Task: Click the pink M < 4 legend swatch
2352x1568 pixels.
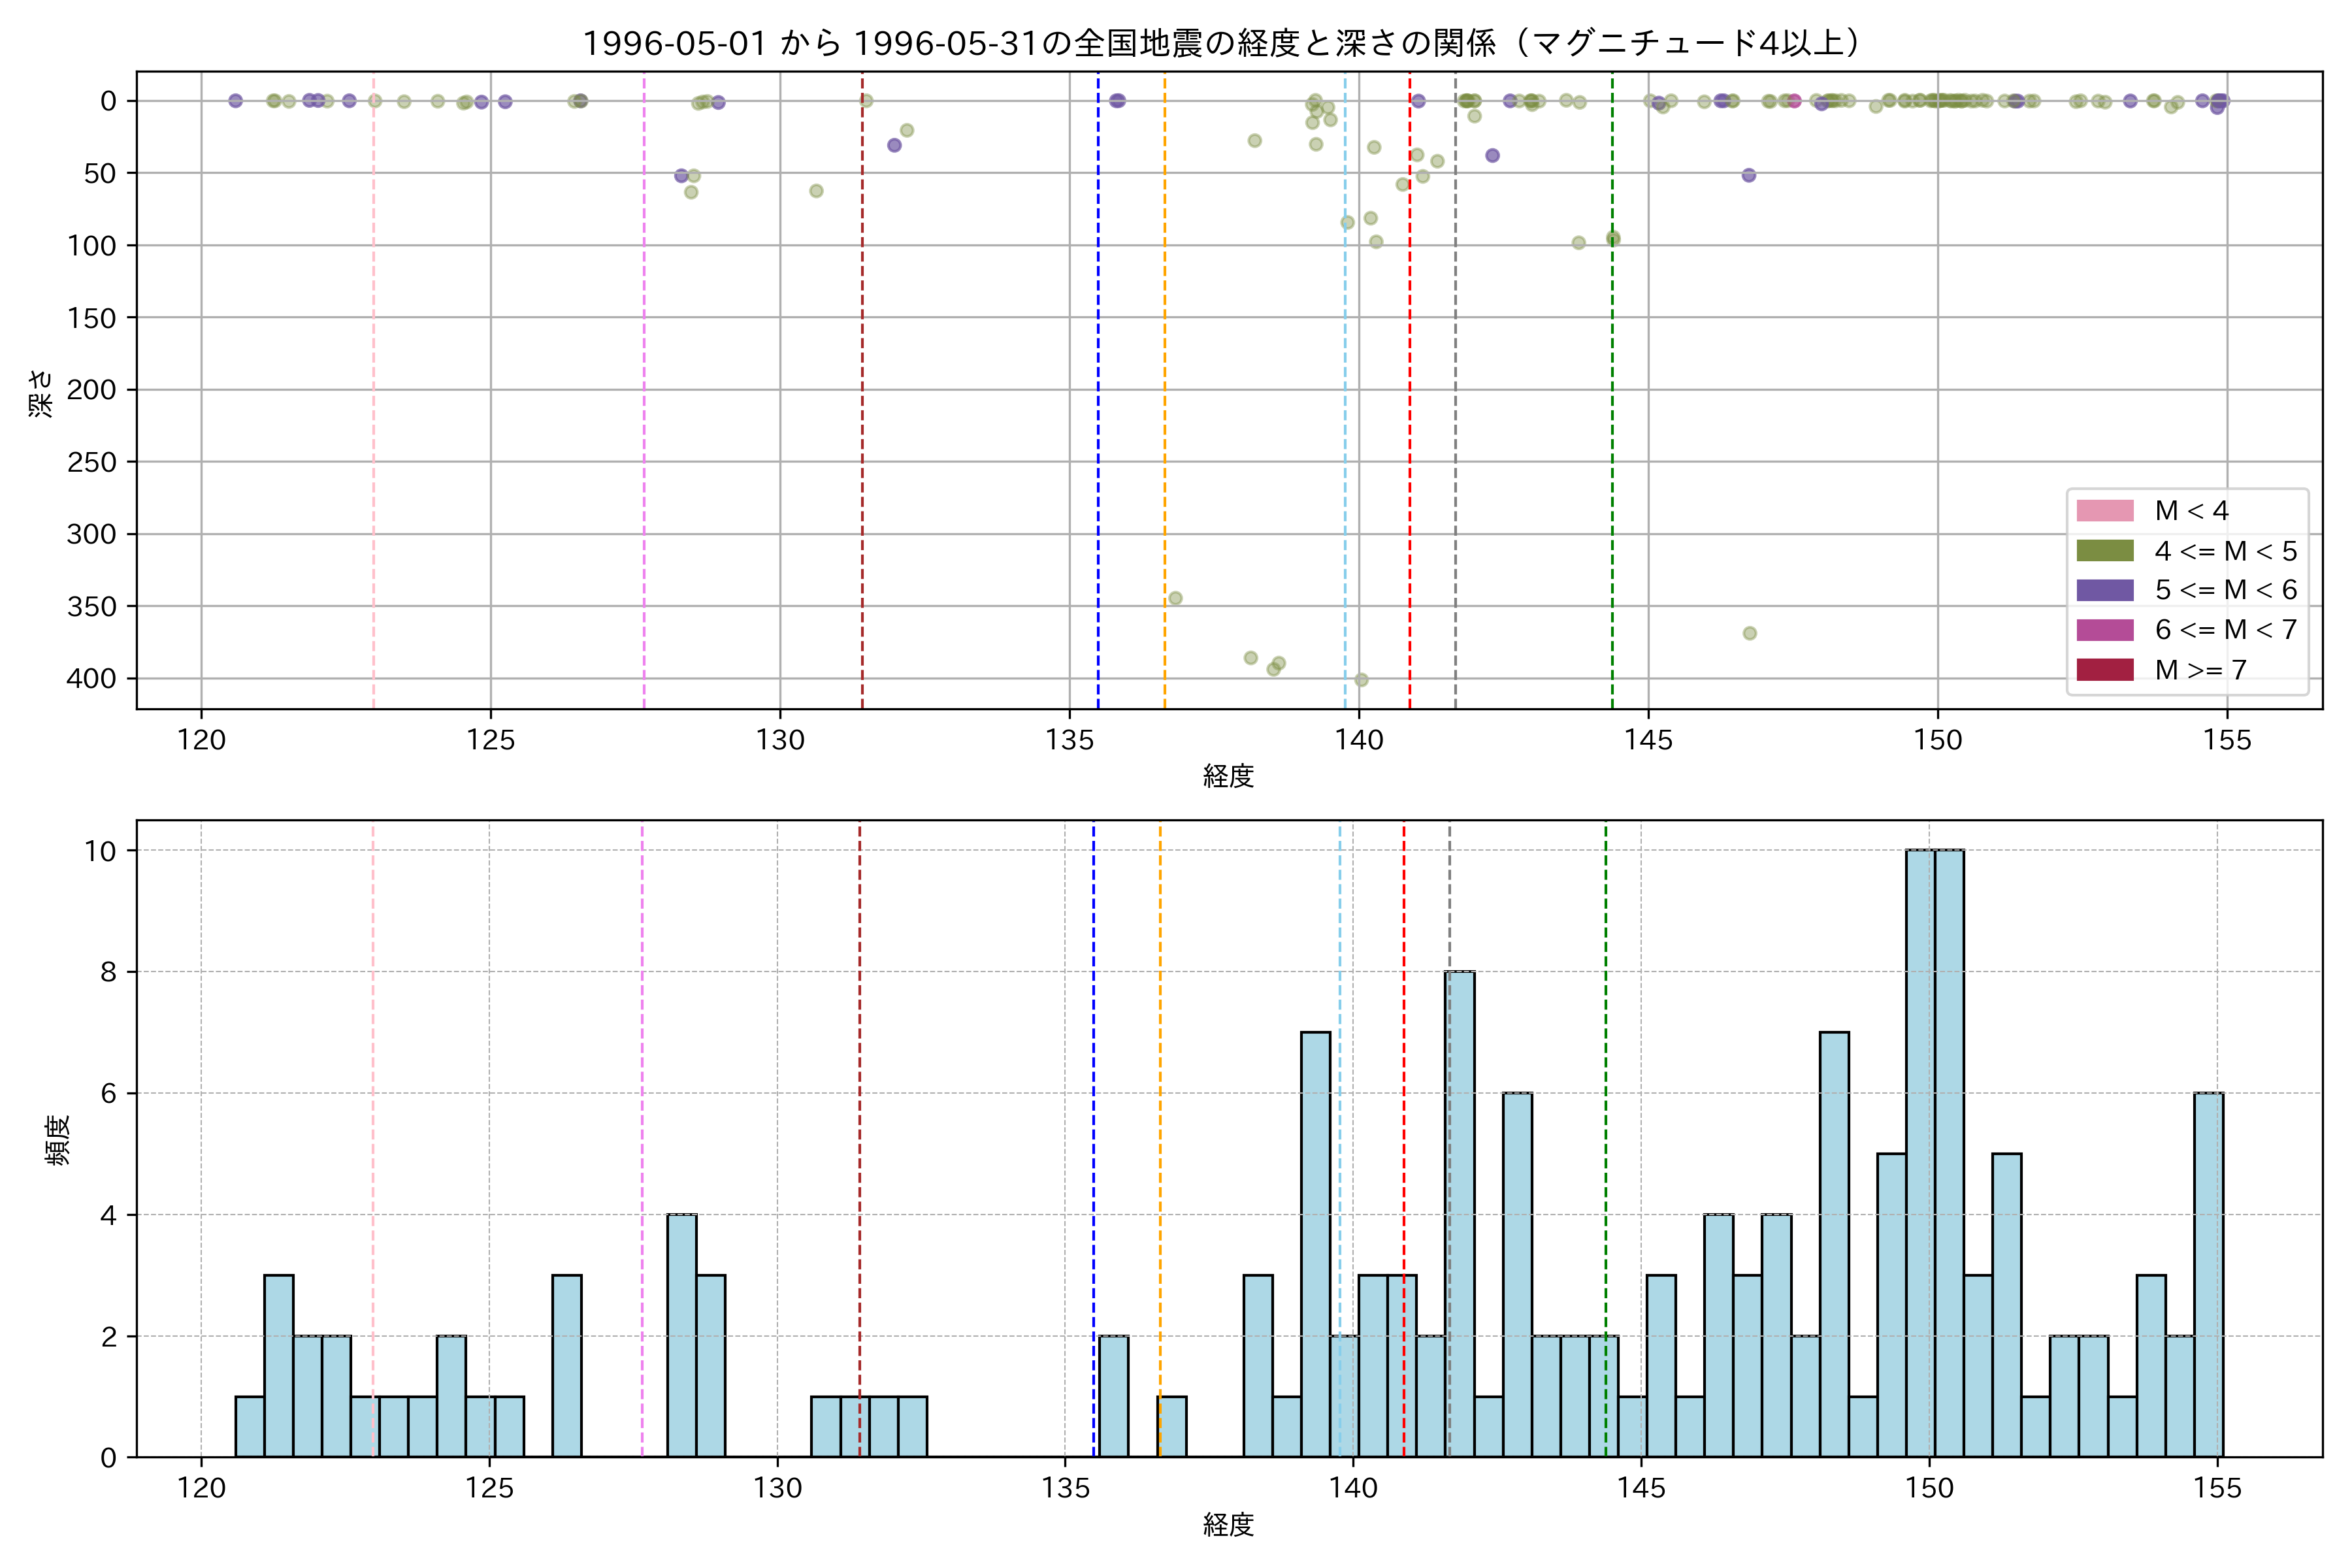Action: point(2104,511)
